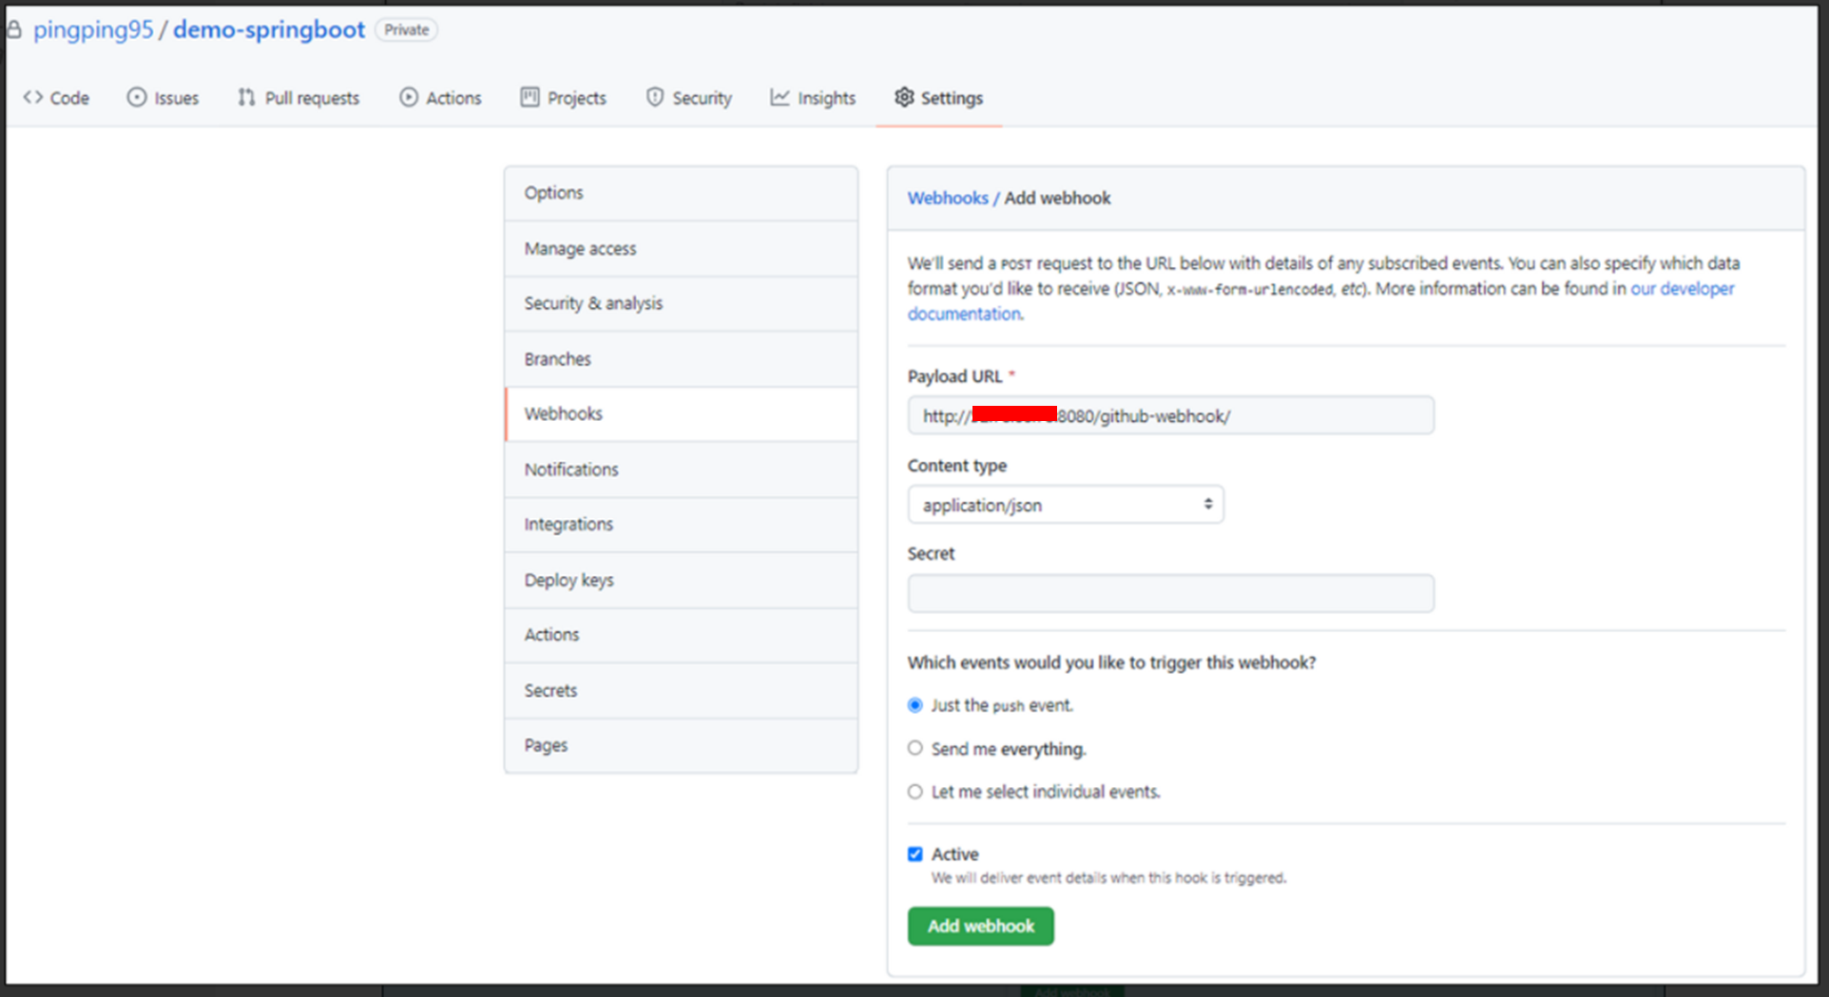The width and height of the screenshot is (1829, 997).
Task: Open Branches in settings sidebar
Action: point(682,359)
